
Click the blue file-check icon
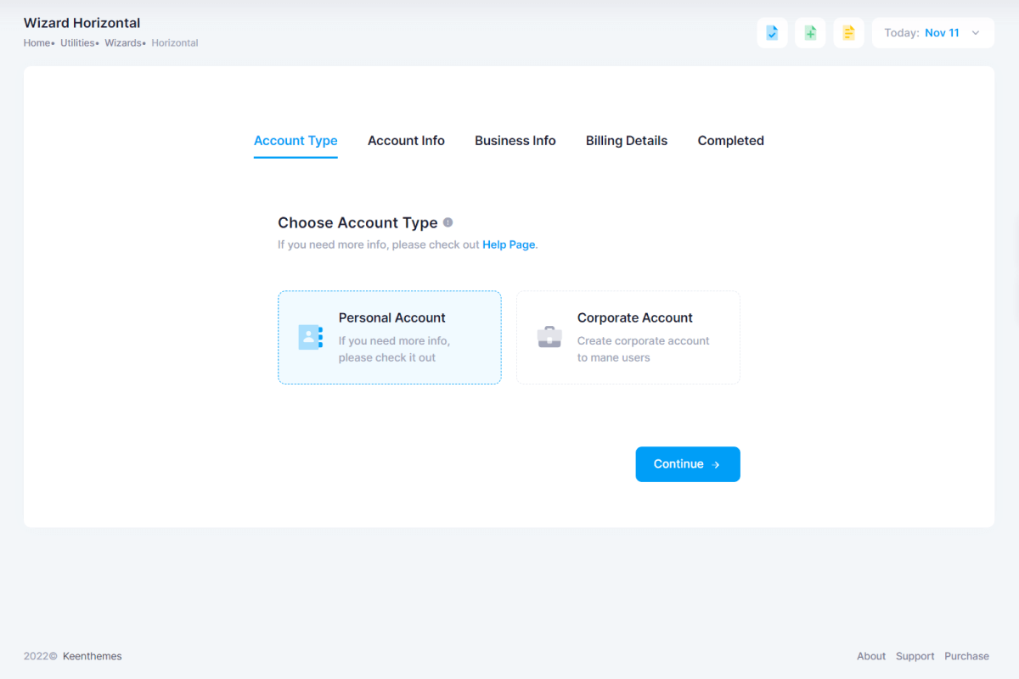point(772,33)
